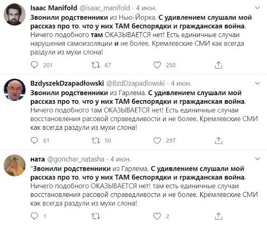Reply to Isaac Manifold's tweet
Screen dimensions: 267x227
pyautogui.click(x=35, y=65)
